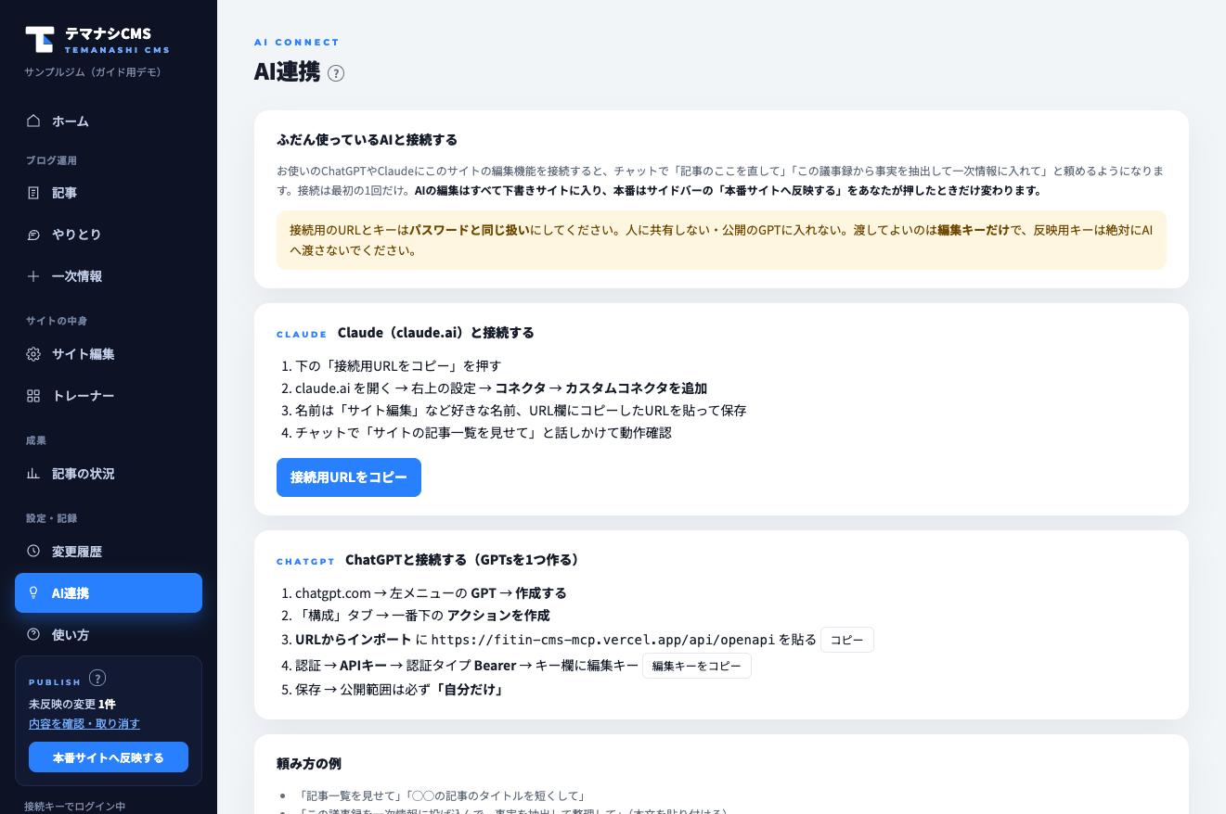Screen dimensions: 1226x814
Task: Click ChatGPTと接続する heading
Action: pos(465,560)
